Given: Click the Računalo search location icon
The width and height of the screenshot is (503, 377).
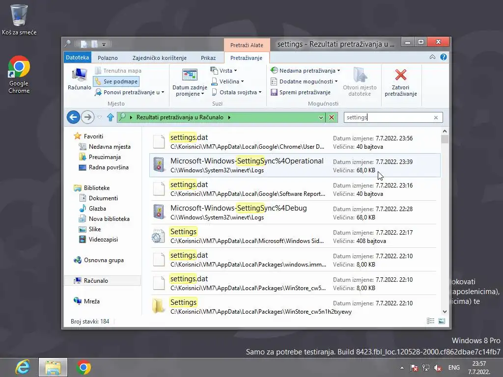Looking at the screenshot, I should pos(79,80).
